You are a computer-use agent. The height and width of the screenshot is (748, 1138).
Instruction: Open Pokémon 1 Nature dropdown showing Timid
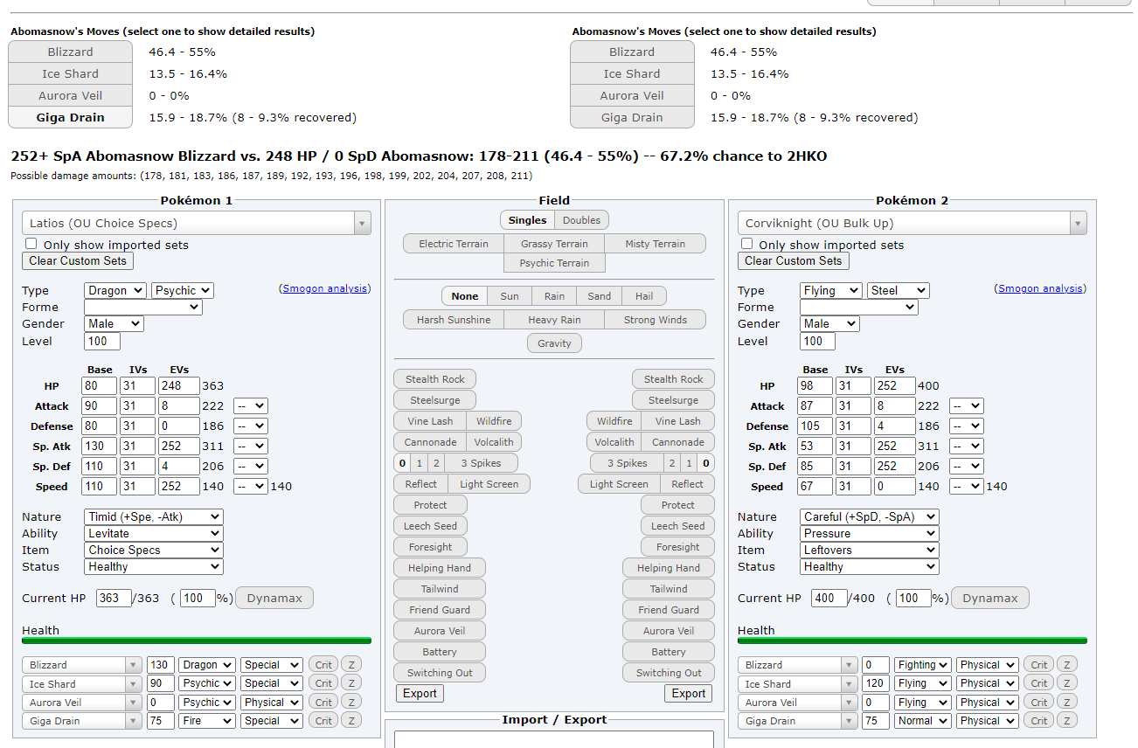(x=154, y=516)
